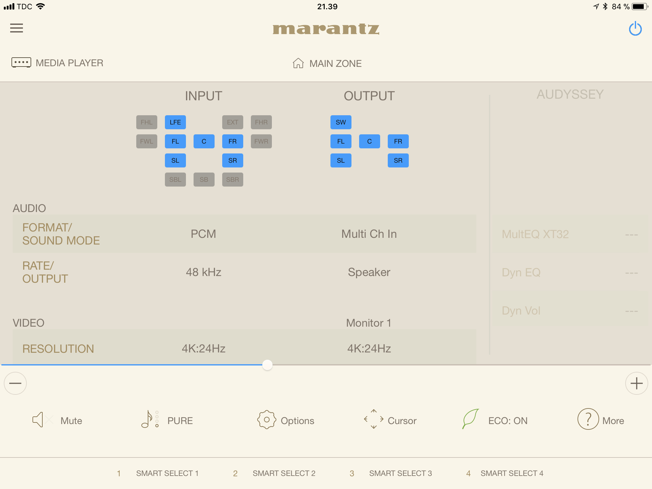Viewport: 652px width, 489px height.
Task: Expand Dyn Vol setting
Action: [570, 311]
